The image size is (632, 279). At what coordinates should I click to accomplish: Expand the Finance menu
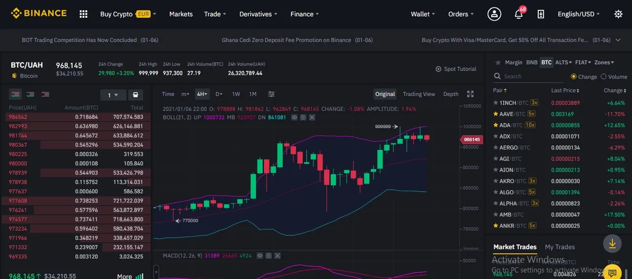(x=305, y=14)
